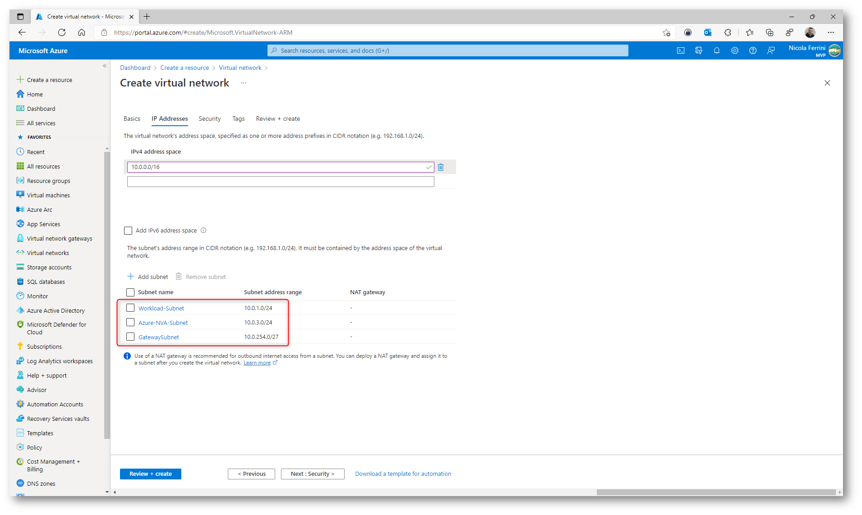Screen dimensions: 862x515
Task: Click the Azure Active Directory icon
Action: click(20, 310)
